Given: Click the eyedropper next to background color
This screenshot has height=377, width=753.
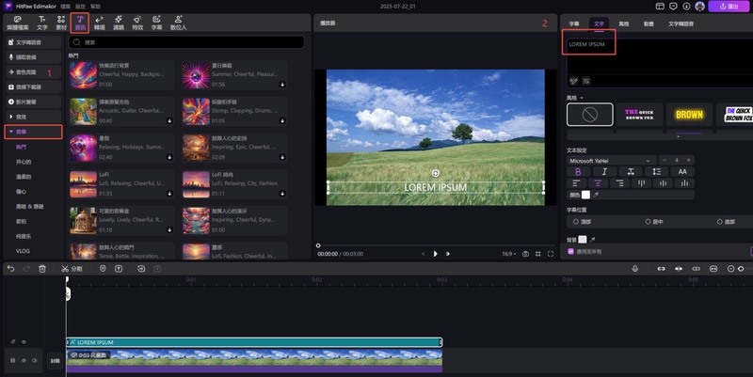Looking at the screenshot, I should pos(593,240).
